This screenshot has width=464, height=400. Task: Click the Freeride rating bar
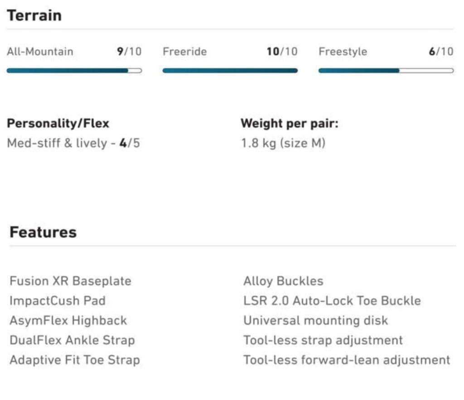coord(230,71)
